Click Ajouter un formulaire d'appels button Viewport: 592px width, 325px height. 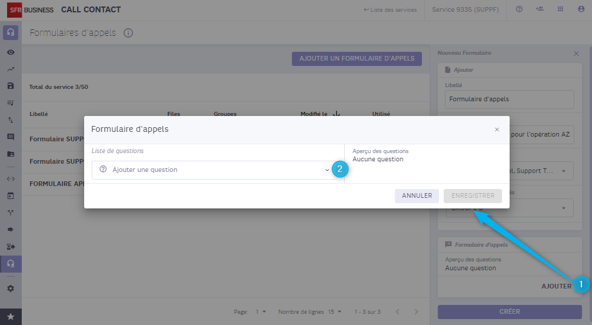point(357,58)
